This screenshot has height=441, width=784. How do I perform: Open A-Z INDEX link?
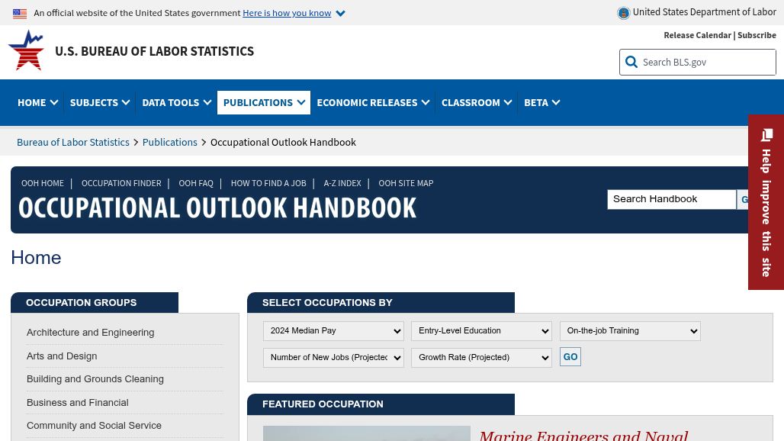click(342, 183)
